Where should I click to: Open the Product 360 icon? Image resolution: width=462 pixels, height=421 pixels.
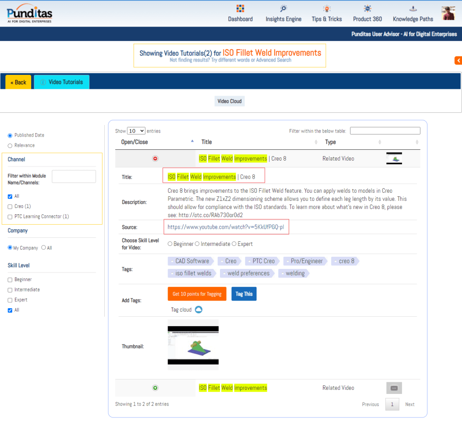(x=367, y=9)
